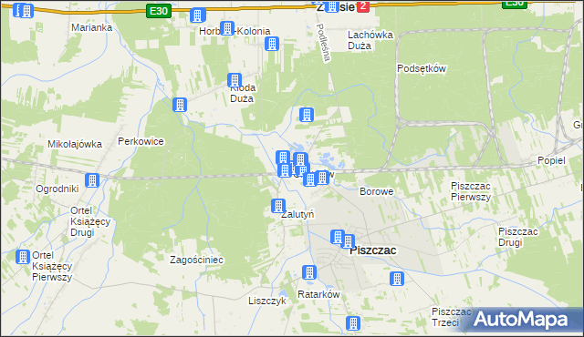
Task: Click the Borowe label
Action: [376, 191]
